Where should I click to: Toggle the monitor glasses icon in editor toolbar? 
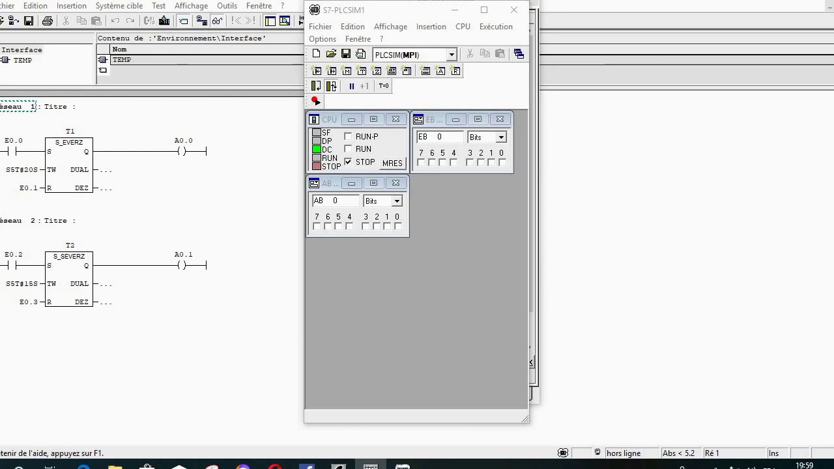point(217,21)
